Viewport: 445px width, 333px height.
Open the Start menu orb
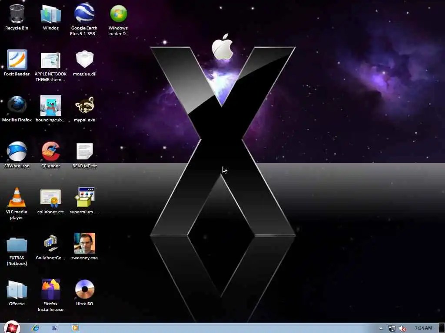[x=12, y=328]
